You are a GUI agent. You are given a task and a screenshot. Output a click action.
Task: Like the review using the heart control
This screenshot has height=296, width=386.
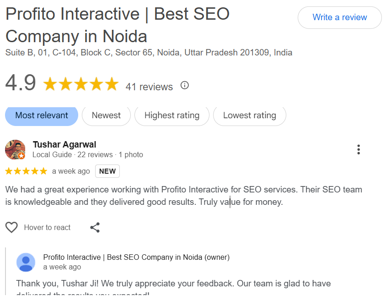[11, 227]
